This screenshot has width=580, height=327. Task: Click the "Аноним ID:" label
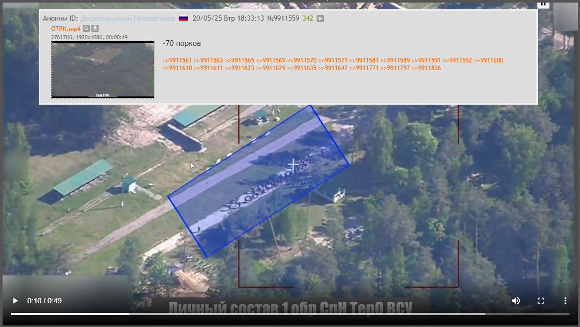click(x=60, y=18)
